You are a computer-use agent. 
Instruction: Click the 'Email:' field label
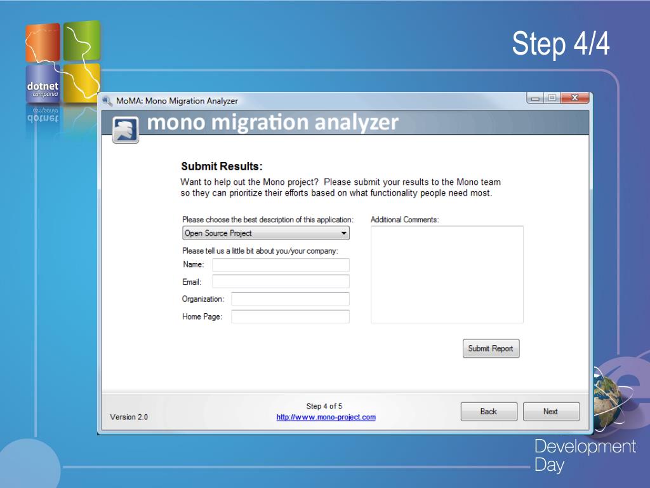click(192, 282)
